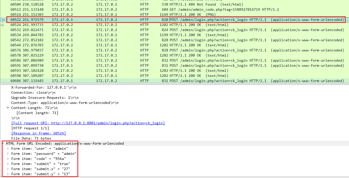Select packet 60542 at time 272.852102
The height and width of the screenshot is (178, 349).
(175, 40)
